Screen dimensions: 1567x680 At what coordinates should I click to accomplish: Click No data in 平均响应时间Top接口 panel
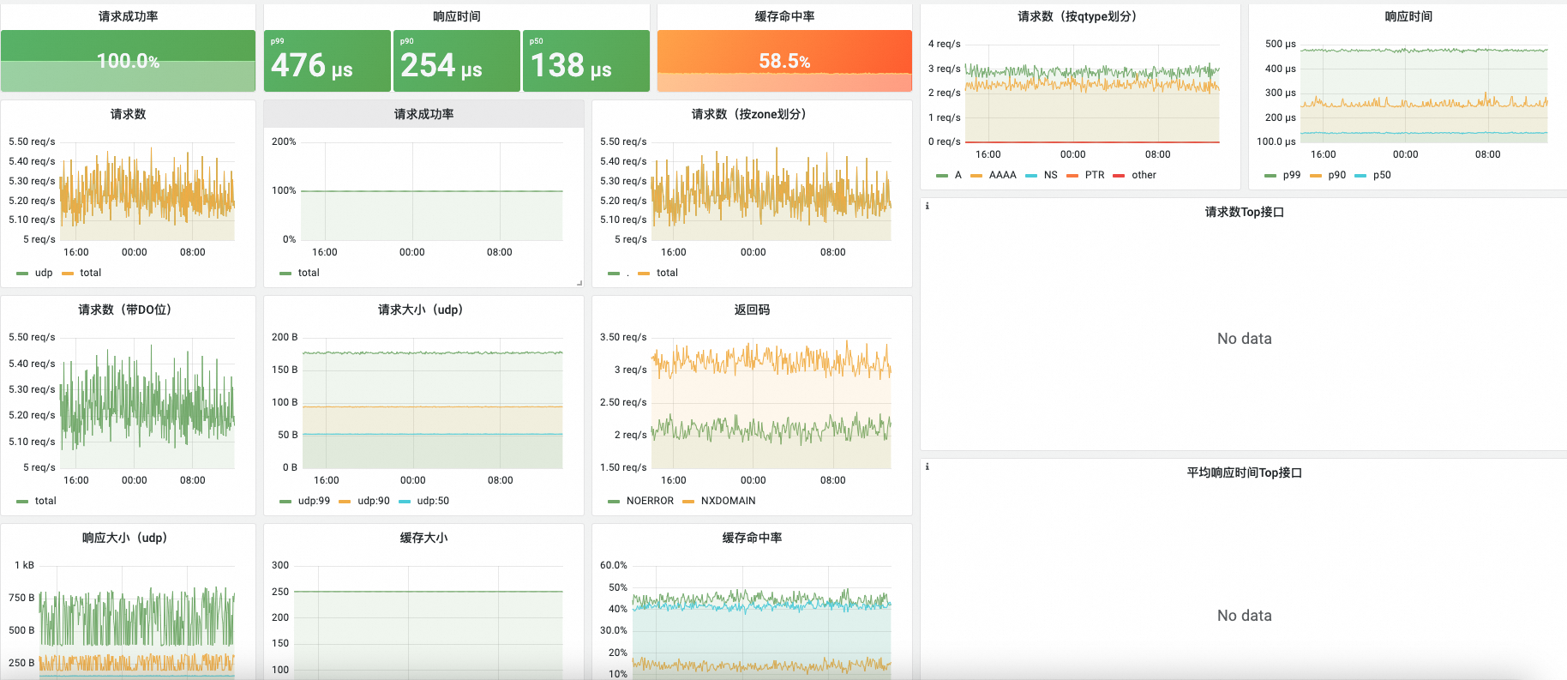[x=1245, y=616]
